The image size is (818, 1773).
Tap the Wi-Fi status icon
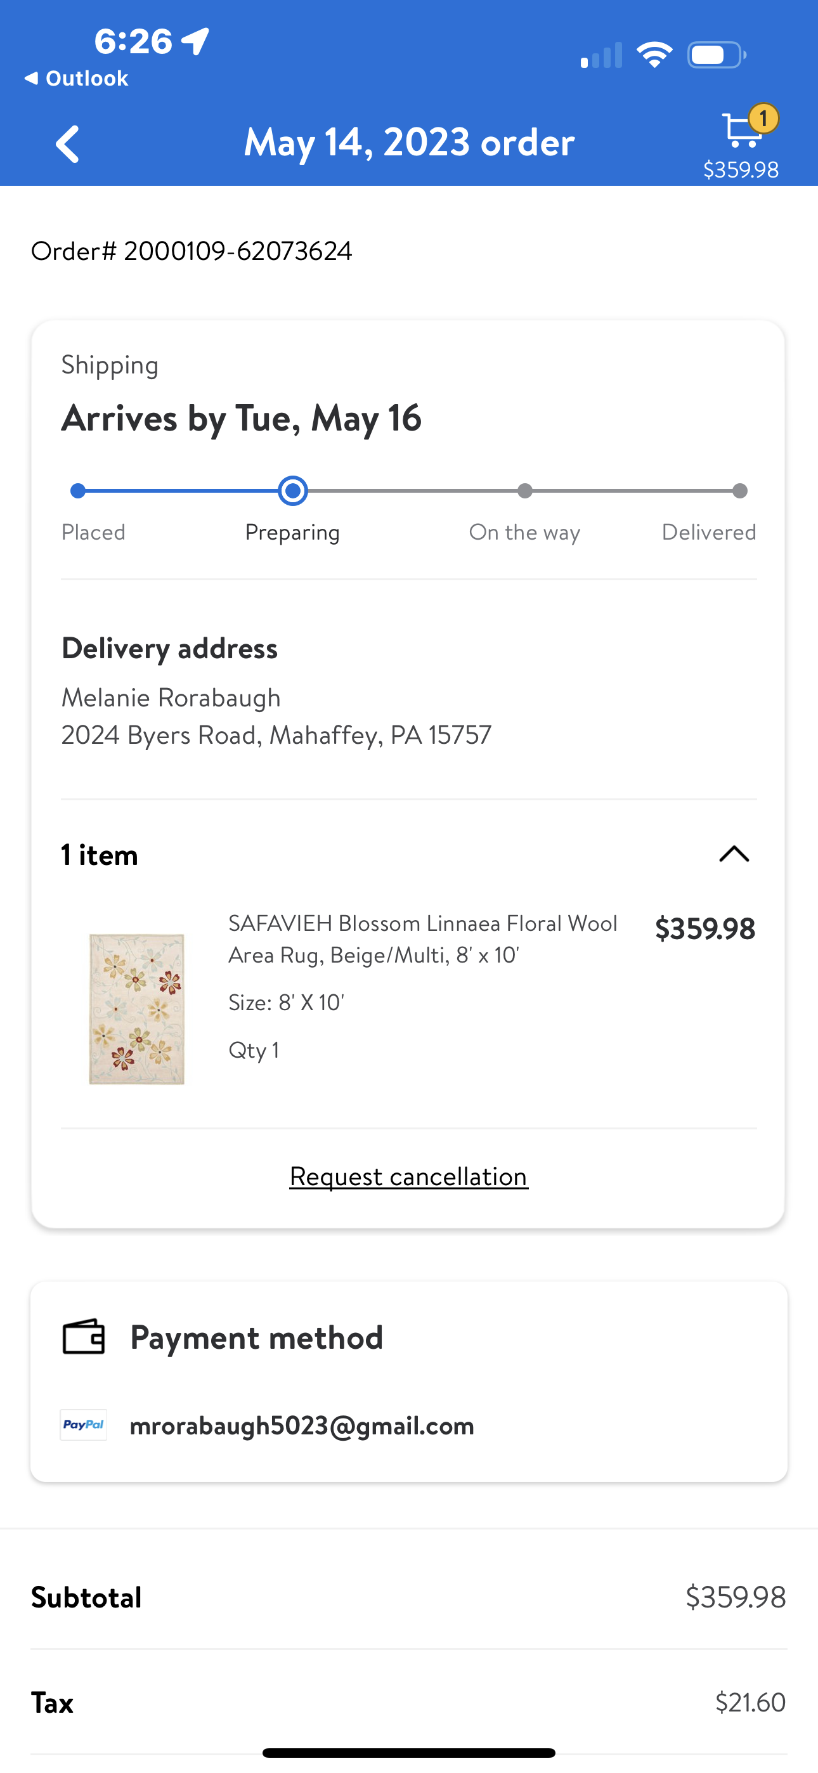click(654, 55)
